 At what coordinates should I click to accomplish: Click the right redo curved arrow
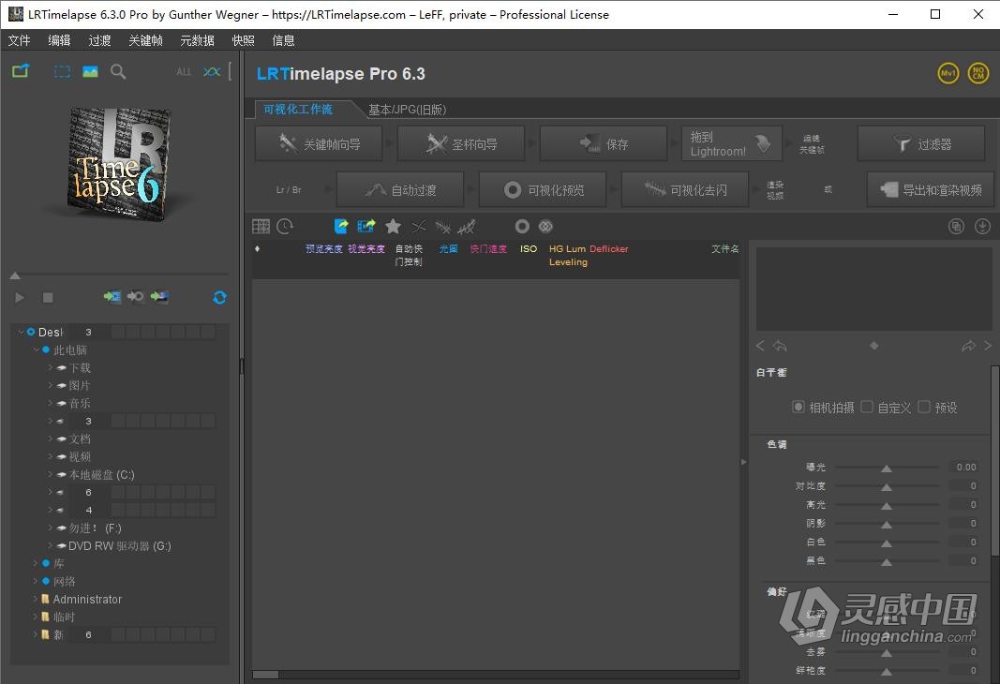pos(969,346)
